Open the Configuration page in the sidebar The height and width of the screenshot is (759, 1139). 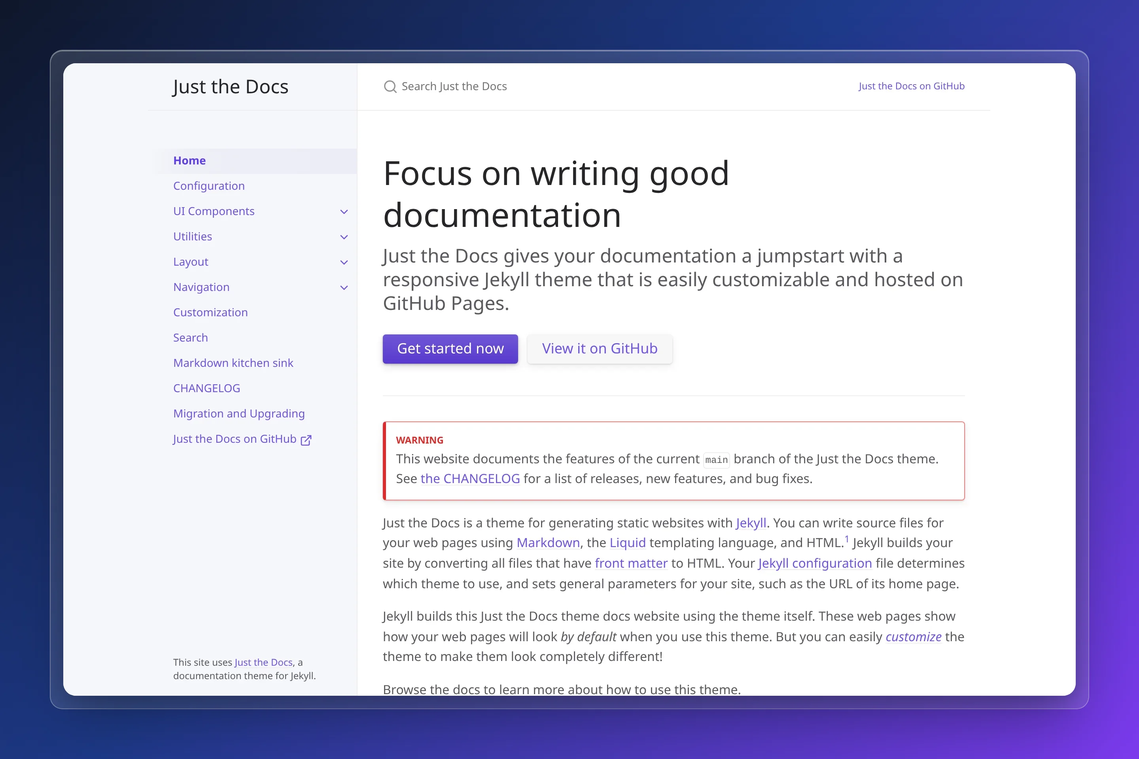(x=209, y=186)
